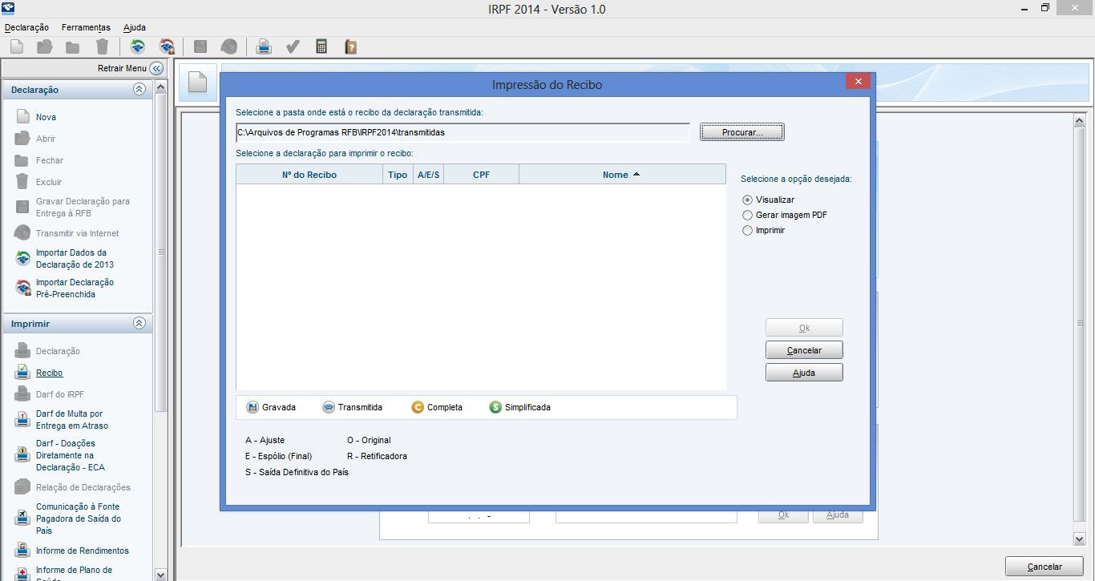Open the Ferramentas menu
The width and height of the screenshot is (1095, 581).
coord(86,27)
